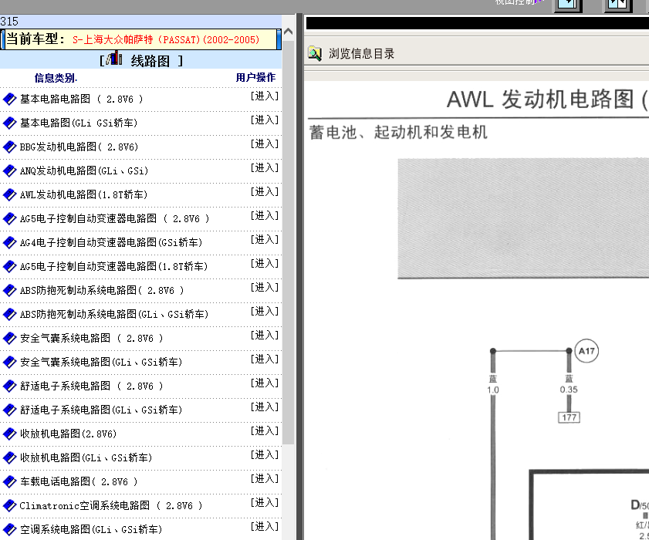This screenshot has width=649, height=540.
Task: Click book icon beside 收放机电路图(GLi、GSi轿车)
Action: pyautogui.click(x=9, y=458)
